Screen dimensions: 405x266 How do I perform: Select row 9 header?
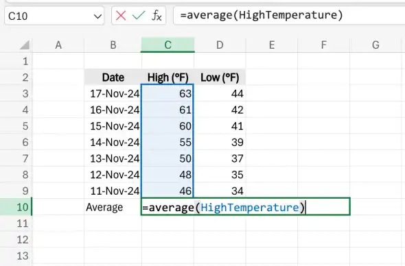pyautogui.click(x=16, y=191)
